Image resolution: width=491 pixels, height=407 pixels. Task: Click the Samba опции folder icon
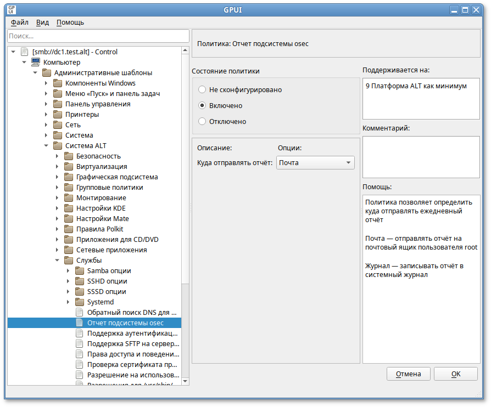[80, 271]
